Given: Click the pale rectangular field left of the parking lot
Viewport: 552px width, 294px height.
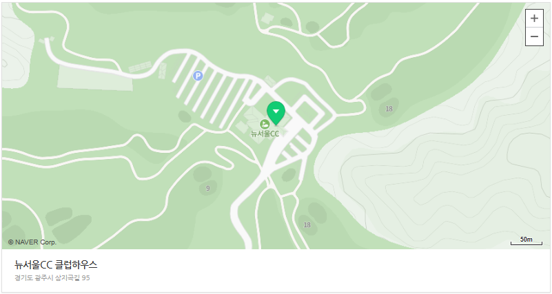Looking at the screenshot, I should 95,78.
